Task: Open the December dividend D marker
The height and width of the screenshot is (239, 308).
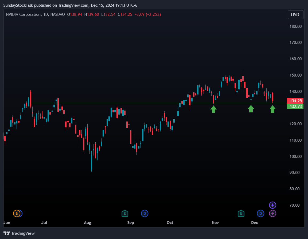Action: [x=260, y=213]
